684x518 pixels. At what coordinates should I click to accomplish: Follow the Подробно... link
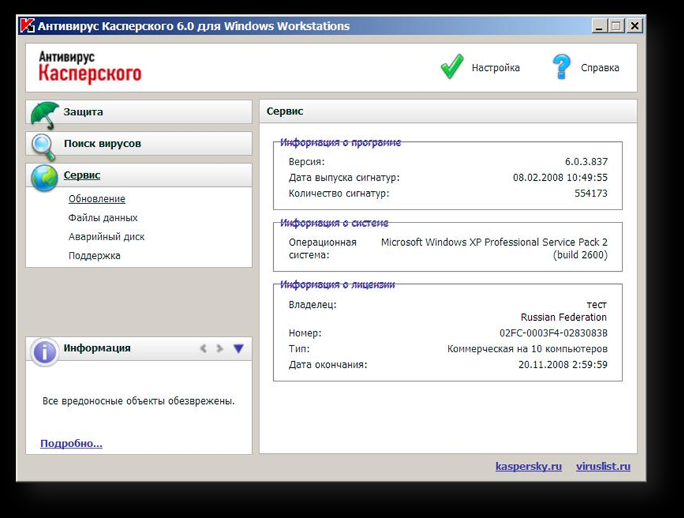pyautogui.click(x=71, y=444)
